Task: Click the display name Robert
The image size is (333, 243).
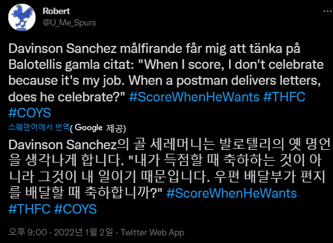Action: coord(56,11)
